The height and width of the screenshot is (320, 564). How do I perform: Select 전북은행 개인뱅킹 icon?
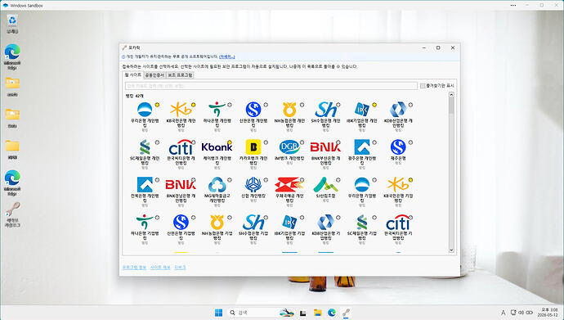tap(145, 185)
